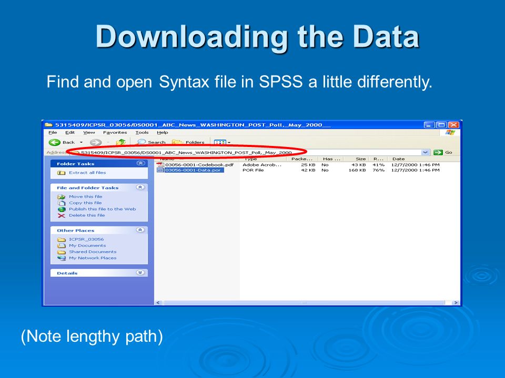Click the Extract all files icon
The width and height of the screenshot is (505, 378).
point(61,173)
